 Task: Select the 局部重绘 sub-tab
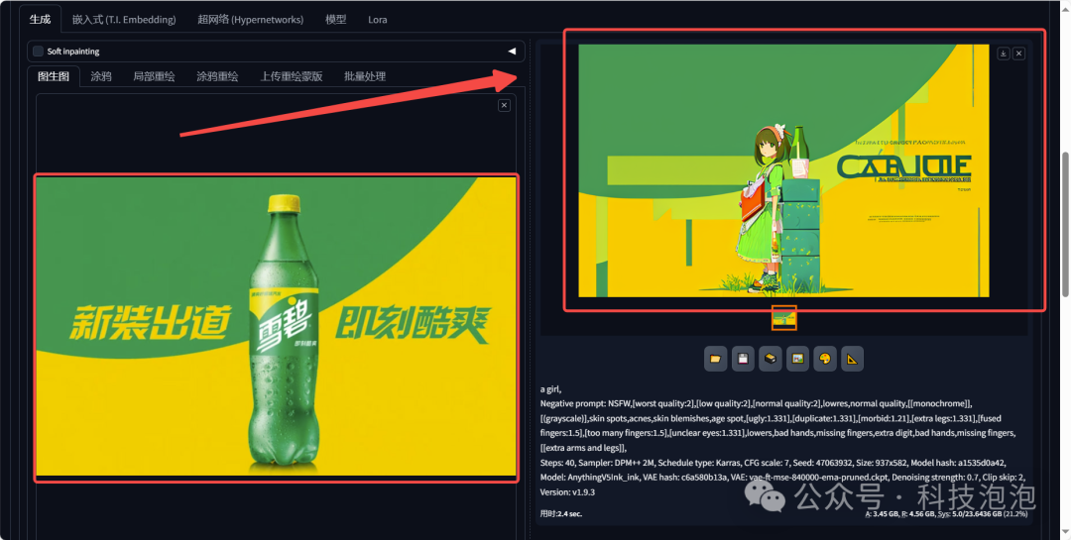pyautogui.click(x=154, y=76)
